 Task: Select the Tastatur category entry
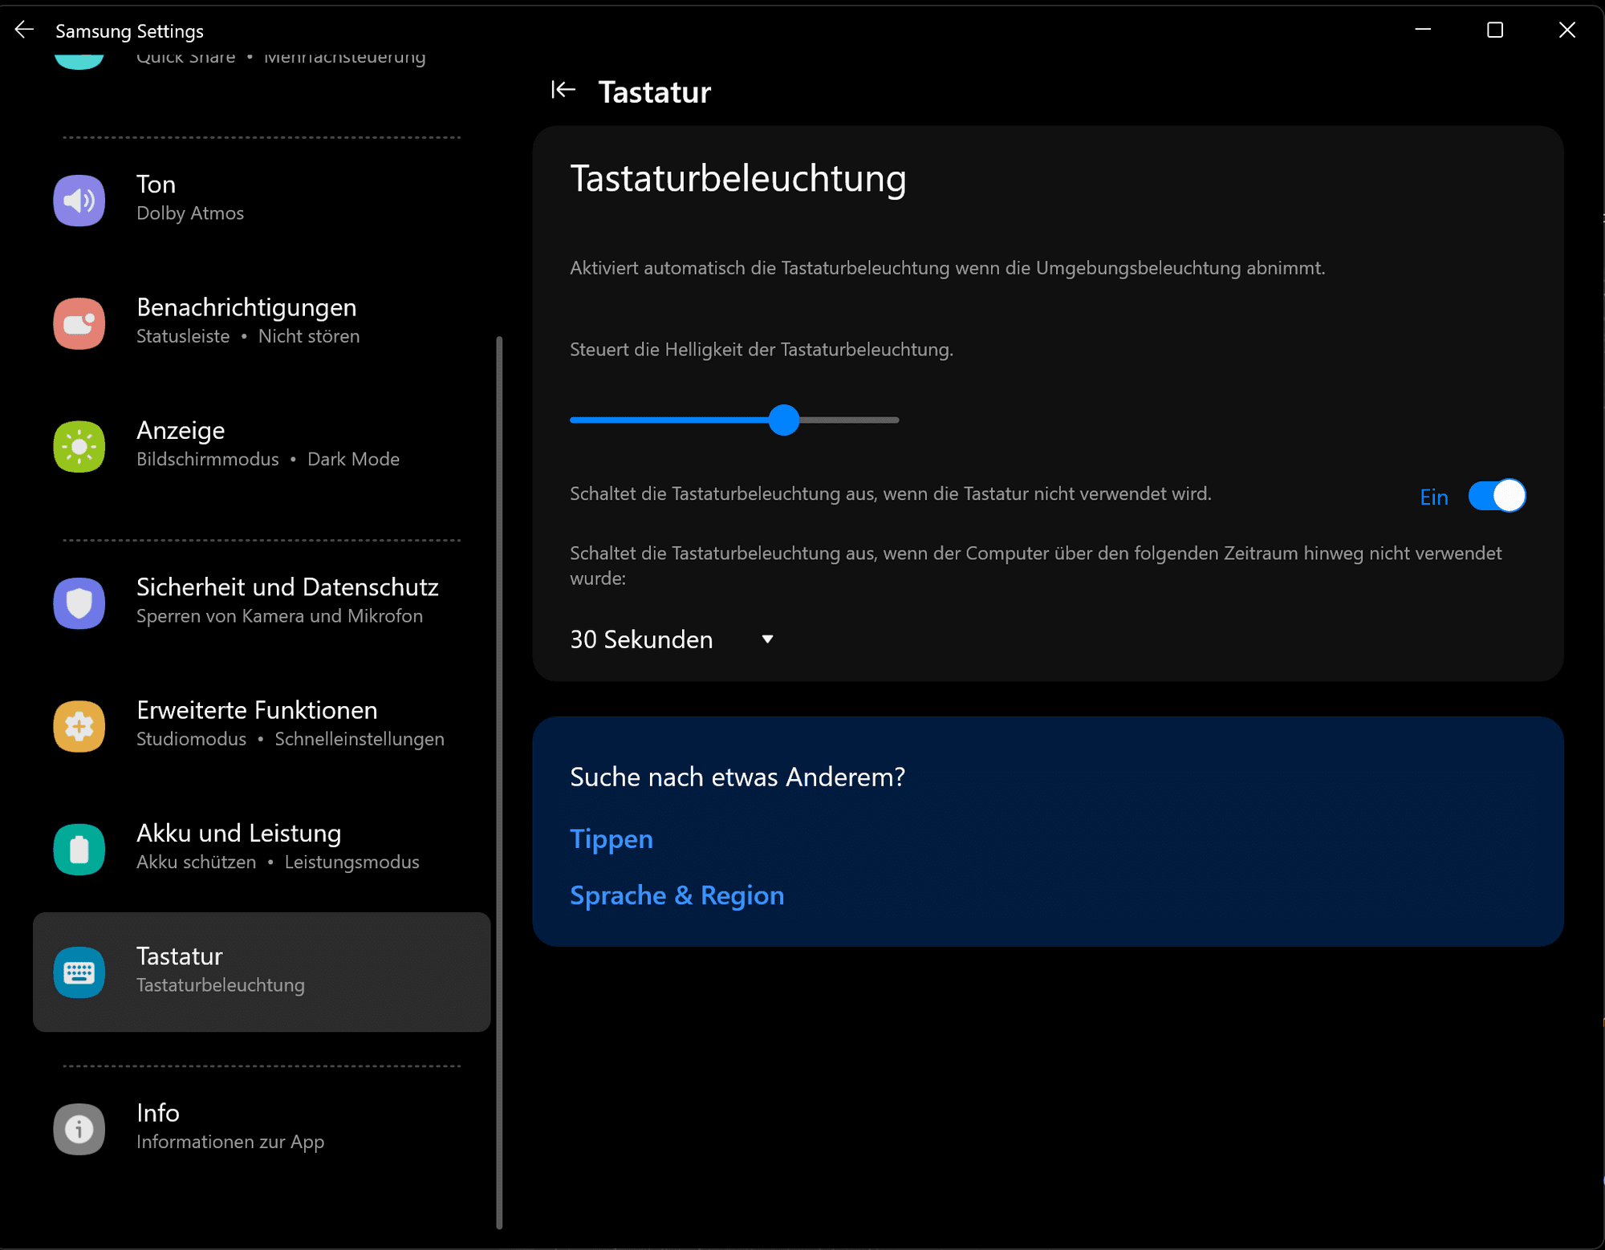coord(262,972)
